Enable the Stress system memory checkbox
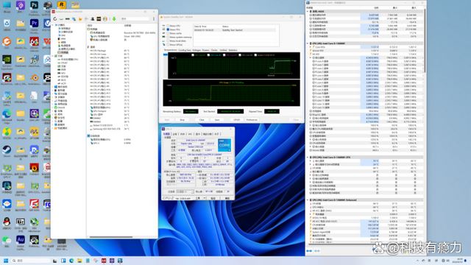Screen dimensions: 471x265 click(x=168, y=37)
